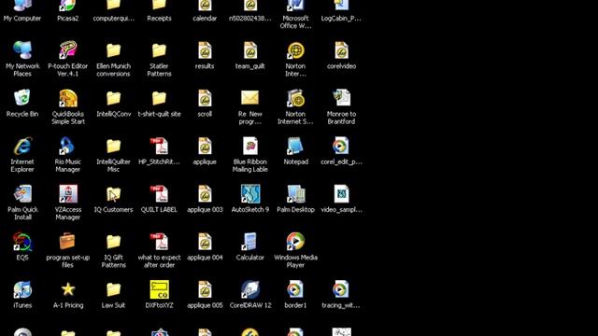Screen dimensions: 598x336
Task: Open the Law Suit folder
Action: [x=114, y=289]
